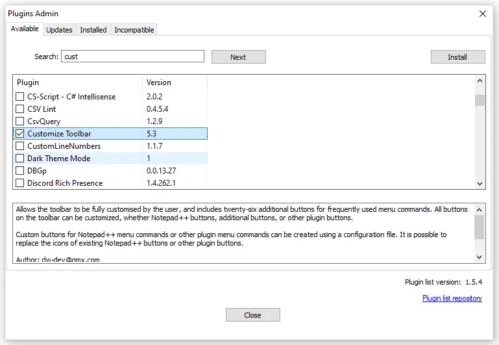Open the Updates tab
This screenshot has height=345, width=499.
(60, 30)
